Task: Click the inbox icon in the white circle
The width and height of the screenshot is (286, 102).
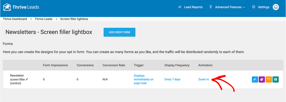Action: pyautogui.click(x=276, y=7)
